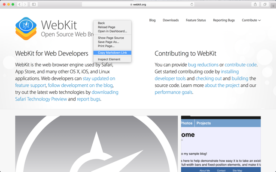
Task: Focus the webkit.org address bar
Action: tap(138, 4)
